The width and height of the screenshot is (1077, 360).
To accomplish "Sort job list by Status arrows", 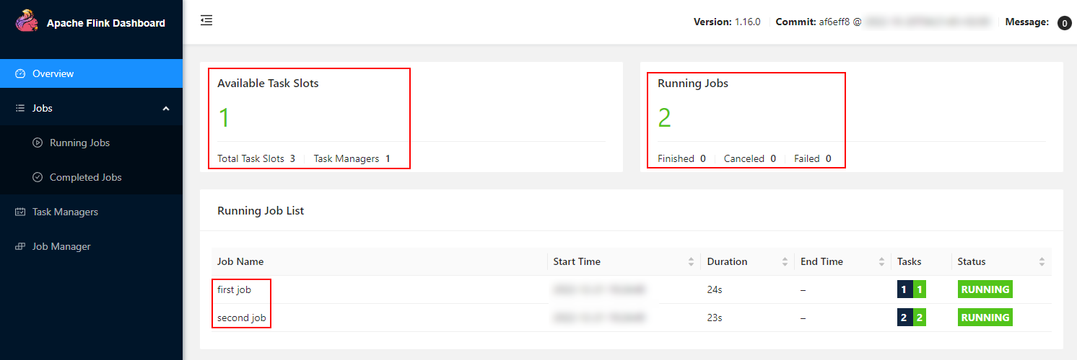I will (x=1042, y=262).
